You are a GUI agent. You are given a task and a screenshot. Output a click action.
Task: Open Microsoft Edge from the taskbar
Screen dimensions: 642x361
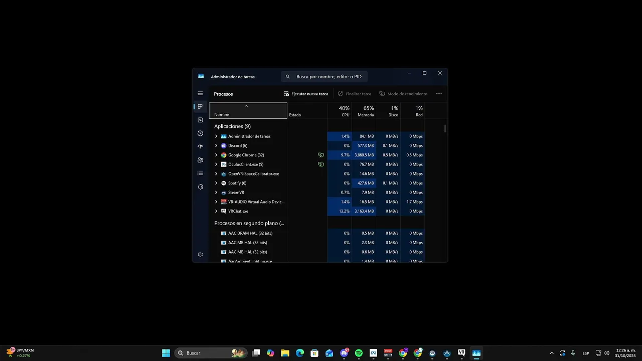300,353
